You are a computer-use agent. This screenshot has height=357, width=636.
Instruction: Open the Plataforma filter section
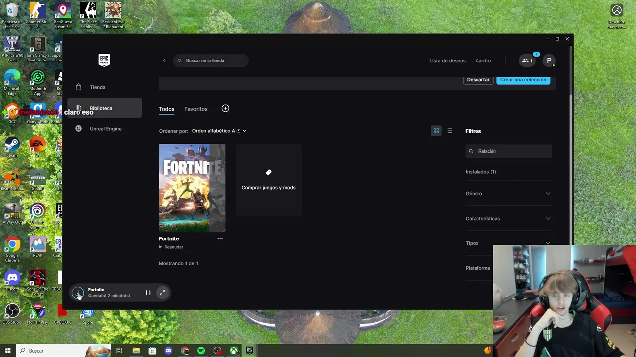point(478,268)
